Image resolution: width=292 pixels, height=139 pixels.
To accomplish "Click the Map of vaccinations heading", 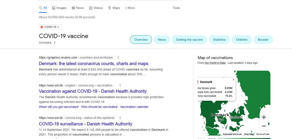I will pyautogui.click(x=215, y=57).
